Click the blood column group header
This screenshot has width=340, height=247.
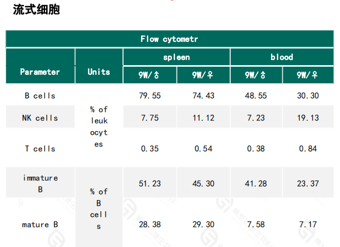pos(282,57)
